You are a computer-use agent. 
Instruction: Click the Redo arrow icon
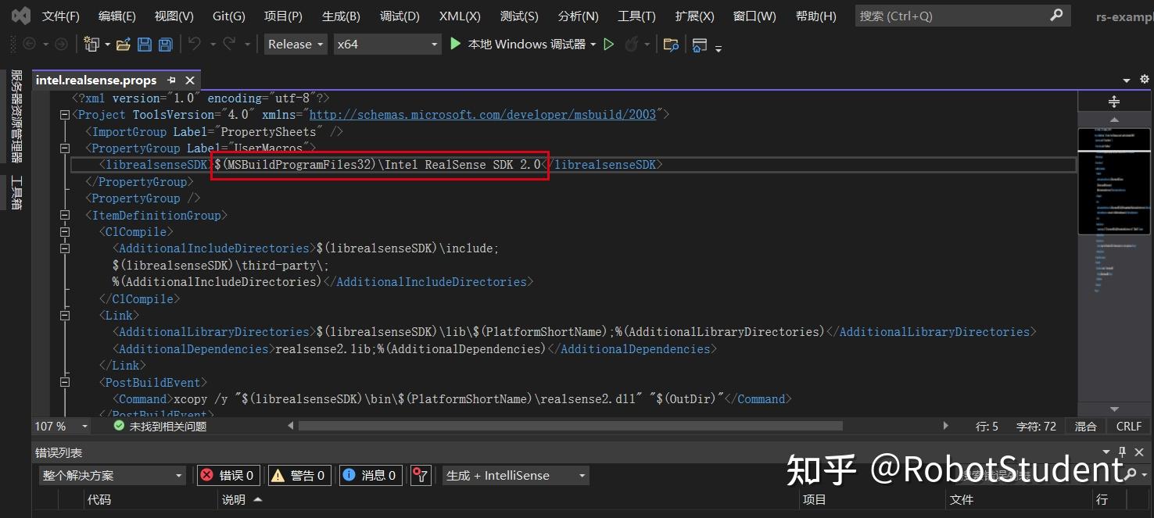[x=229, y=45]
